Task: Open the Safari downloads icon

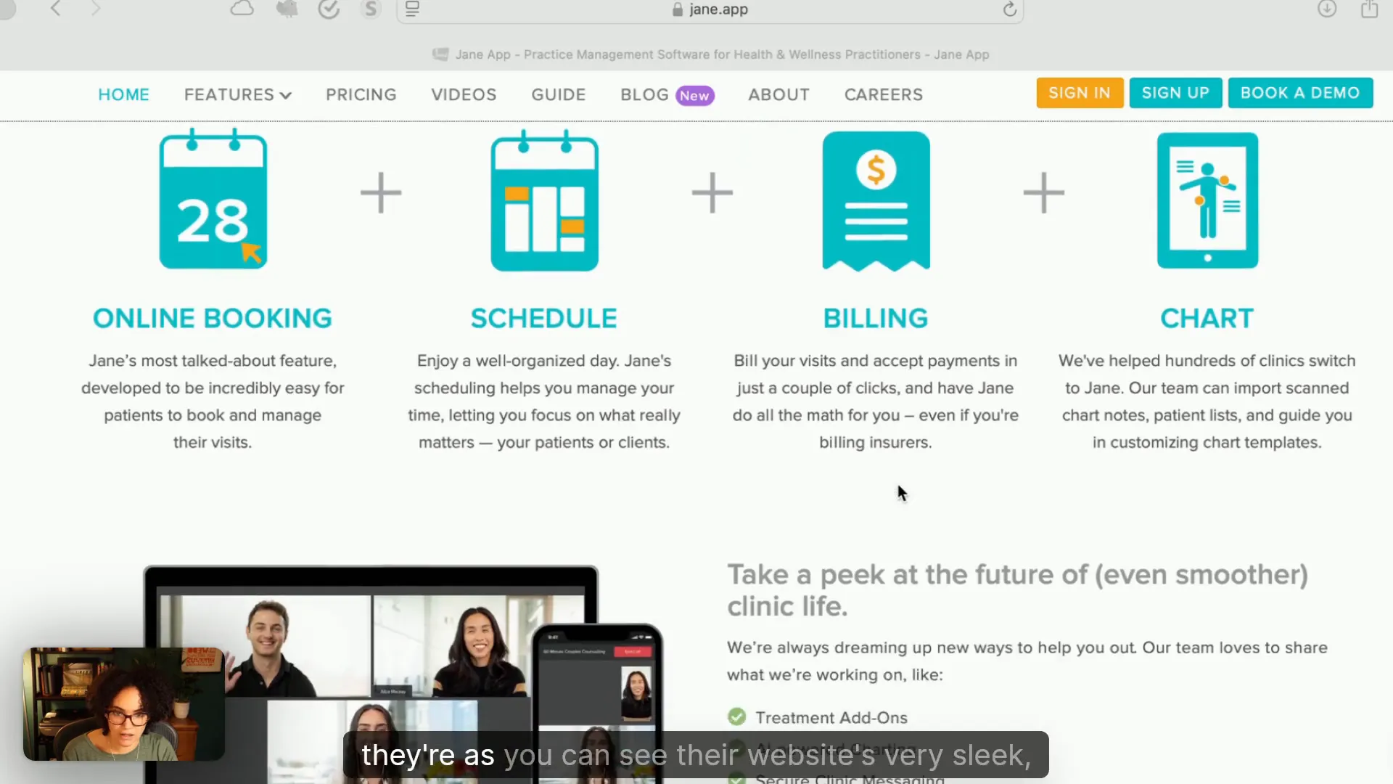Action: click(1327, 9)
